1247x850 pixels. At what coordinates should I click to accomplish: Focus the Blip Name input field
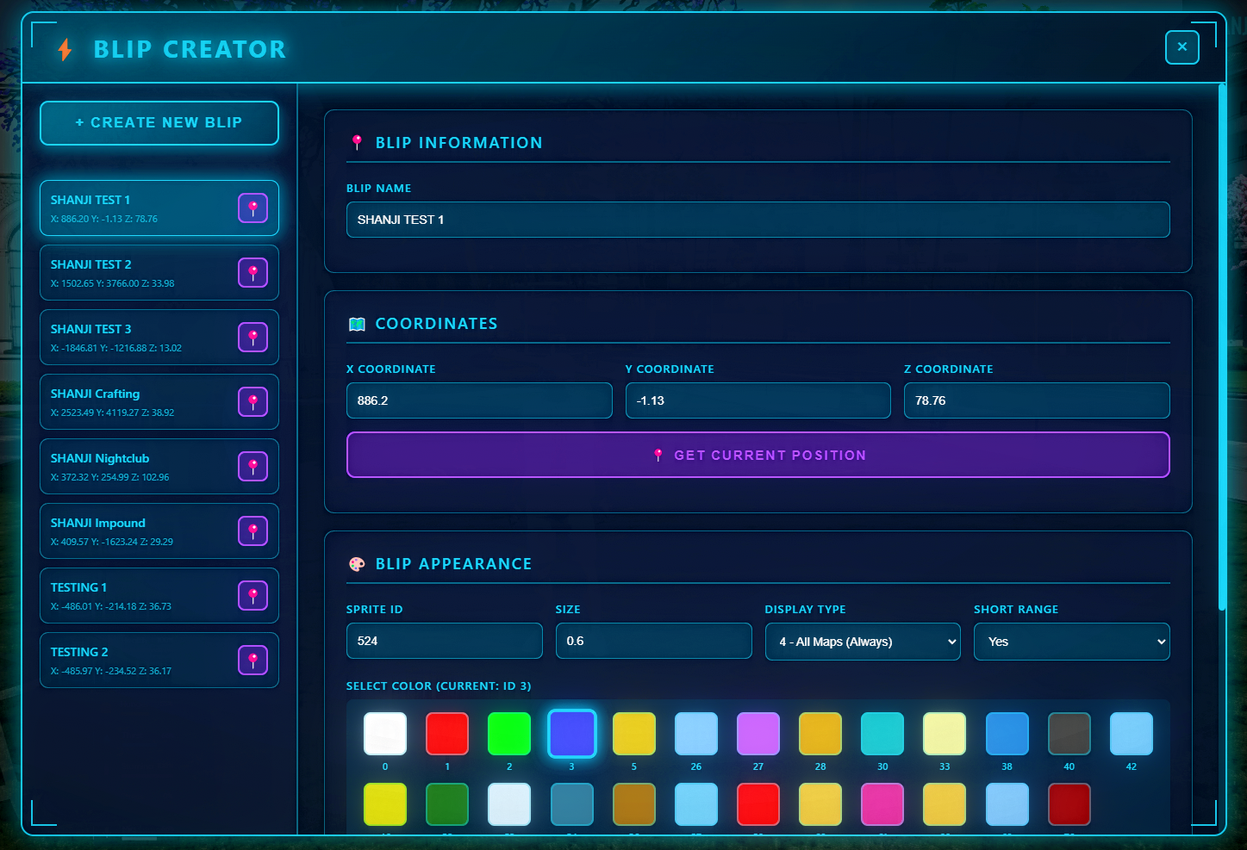(758, 220)
